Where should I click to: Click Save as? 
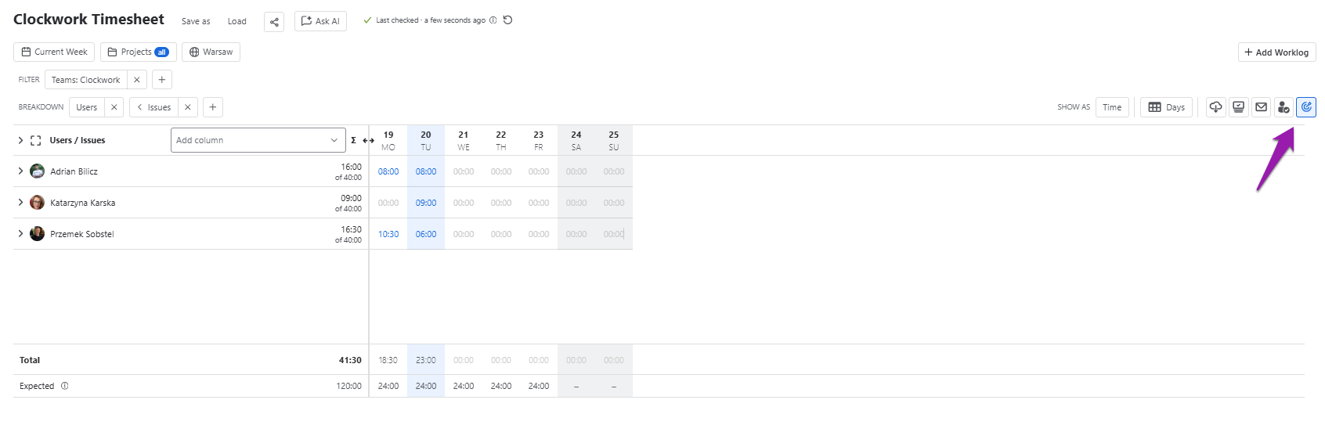click(x=196, y=21)
